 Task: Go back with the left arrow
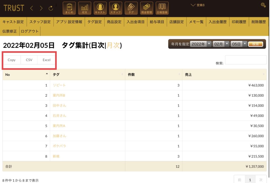32,8
